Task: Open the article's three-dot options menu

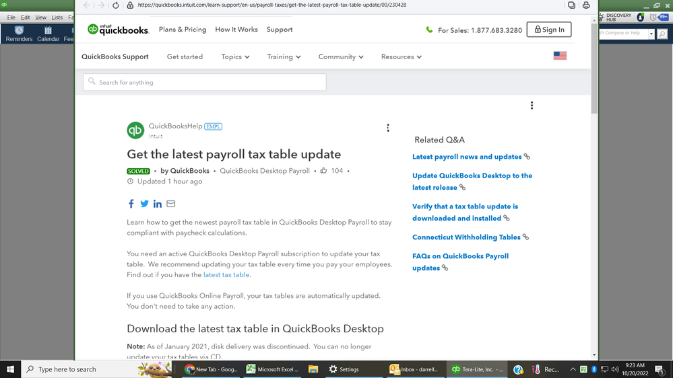Action: pos(388,128)
